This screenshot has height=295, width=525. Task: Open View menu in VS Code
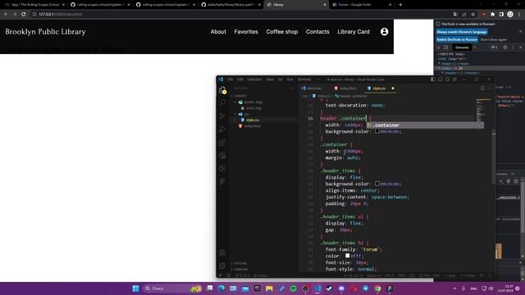pos(270,79)
